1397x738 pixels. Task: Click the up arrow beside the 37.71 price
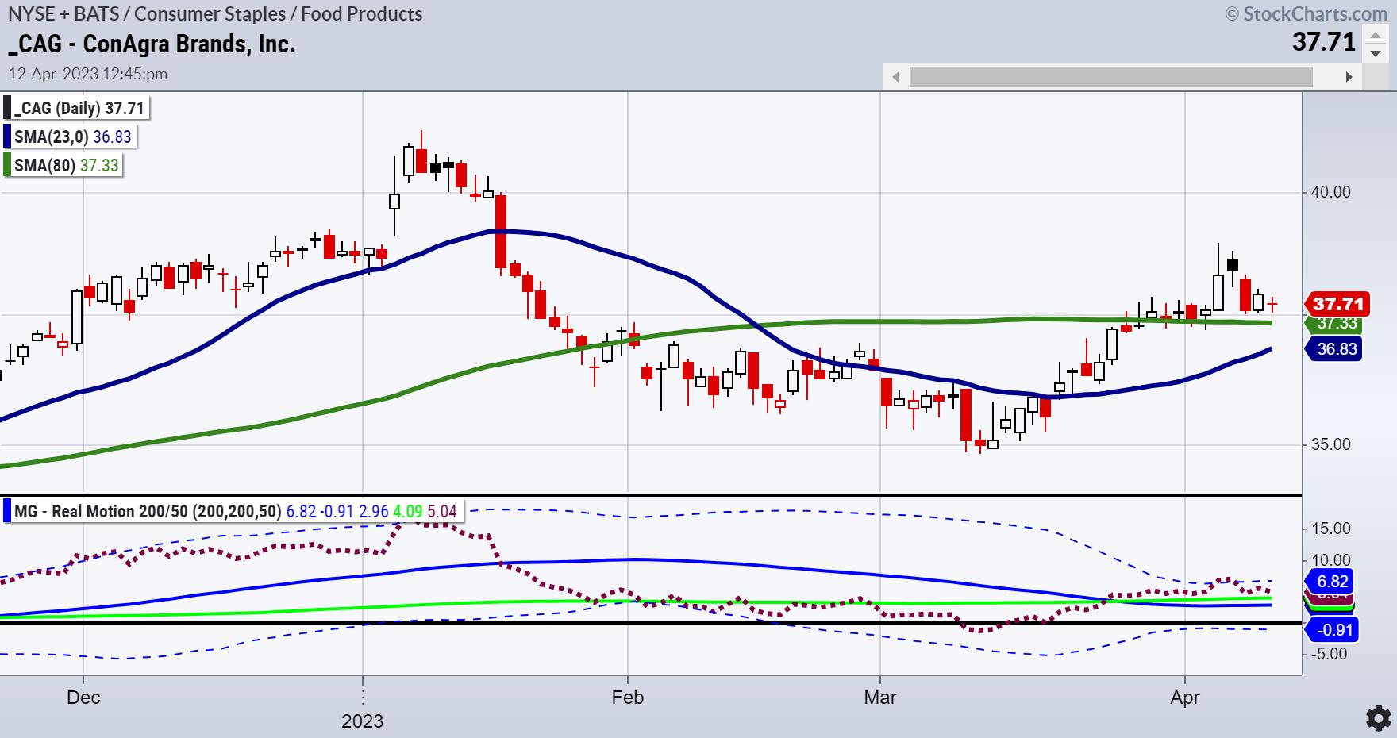(1375, 36)
